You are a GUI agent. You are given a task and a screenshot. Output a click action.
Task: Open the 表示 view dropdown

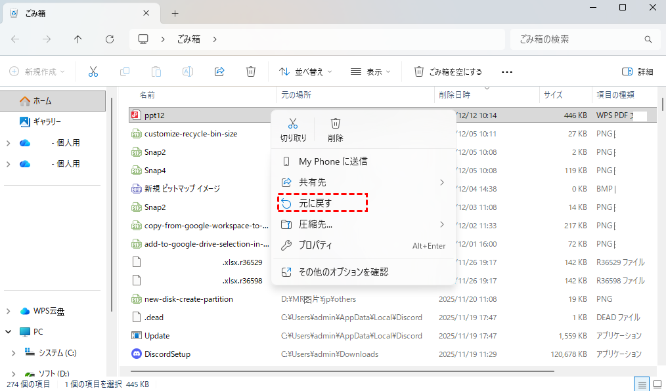point(370,72)
